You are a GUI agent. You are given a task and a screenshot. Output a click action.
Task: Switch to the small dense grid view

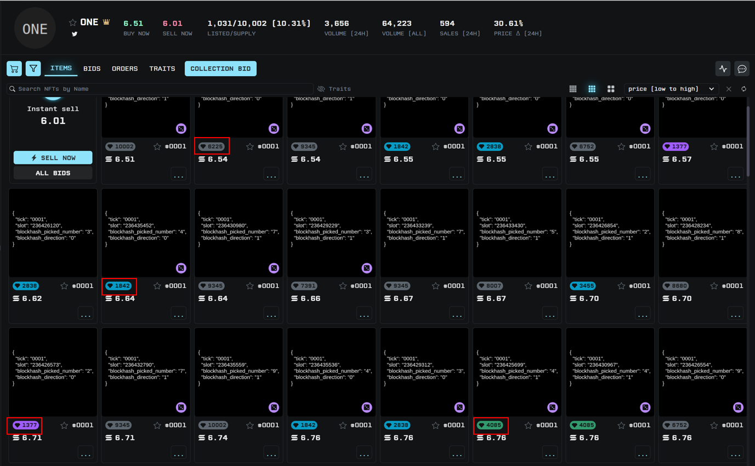pos(573,89)
